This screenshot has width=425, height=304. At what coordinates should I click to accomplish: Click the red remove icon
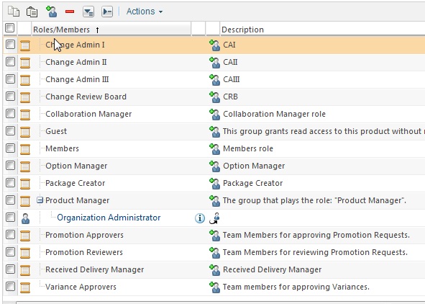click(70, 12)
